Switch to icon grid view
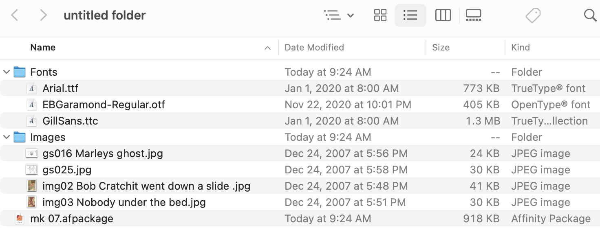Viewport: 600px width, 232px height. pyautogui.click(x=380, y=15)
